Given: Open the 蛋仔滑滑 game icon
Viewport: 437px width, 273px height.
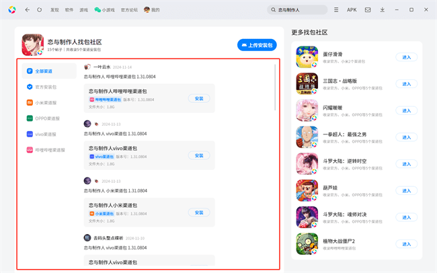Looking at the screenshot, I should tap(307, 57).
